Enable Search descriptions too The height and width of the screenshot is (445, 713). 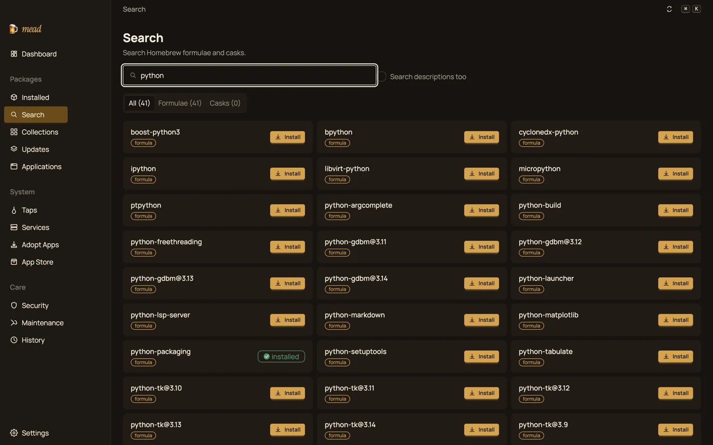tap(382, 77)
